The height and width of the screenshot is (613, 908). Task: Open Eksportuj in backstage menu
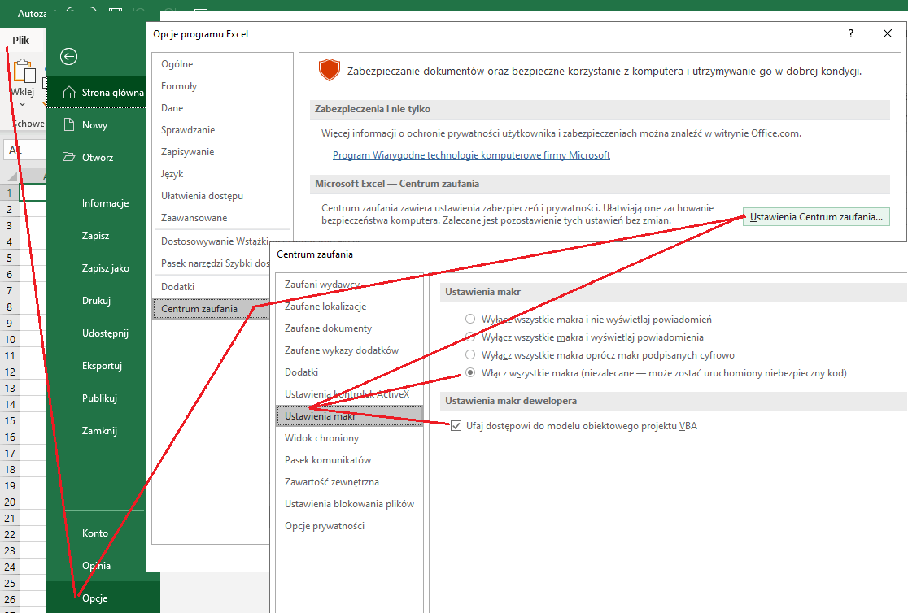[x=102, y=365]
